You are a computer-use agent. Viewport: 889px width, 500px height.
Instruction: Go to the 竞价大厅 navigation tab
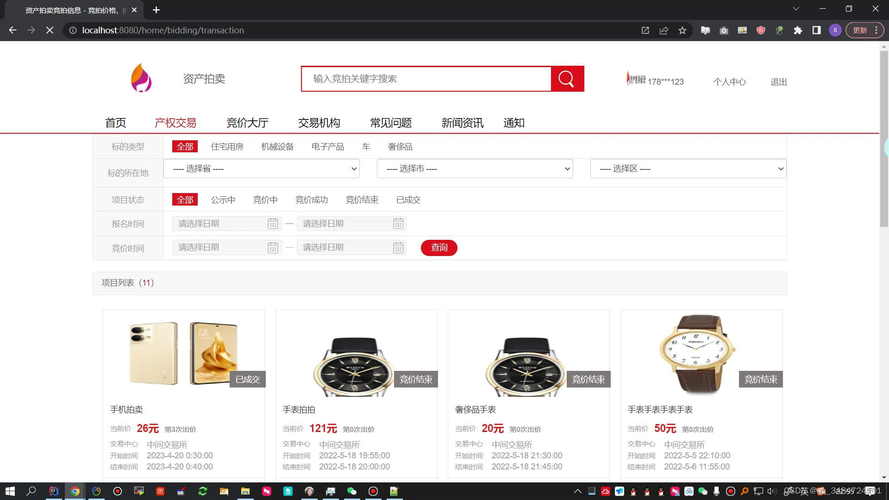pos(247,123)
